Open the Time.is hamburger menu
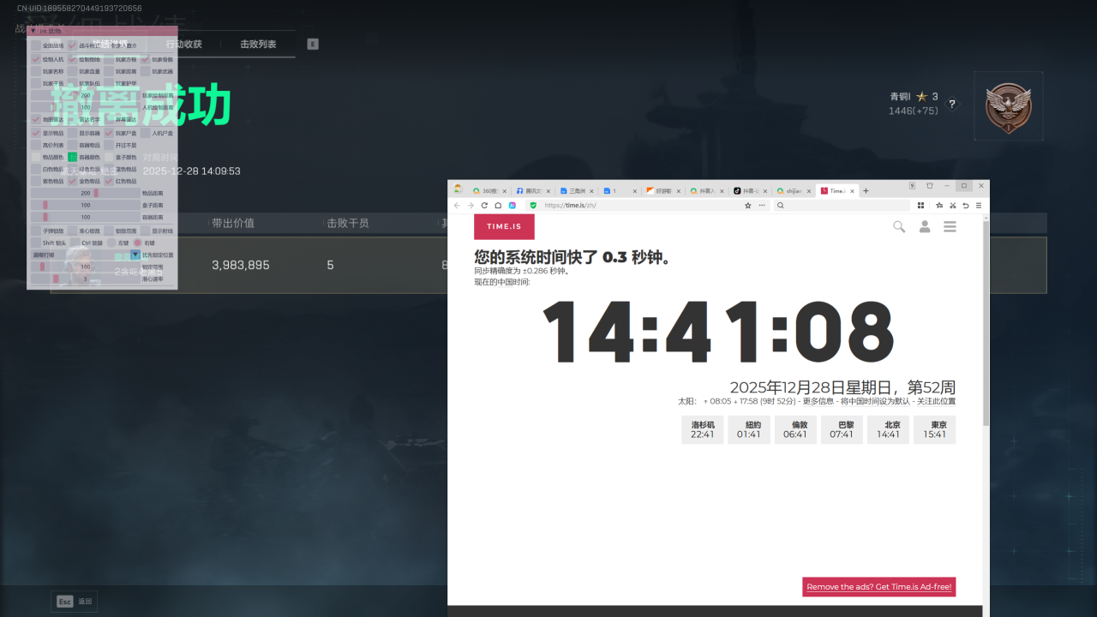The height and width of the screenshot is (617, 1097). coord(950,227)
